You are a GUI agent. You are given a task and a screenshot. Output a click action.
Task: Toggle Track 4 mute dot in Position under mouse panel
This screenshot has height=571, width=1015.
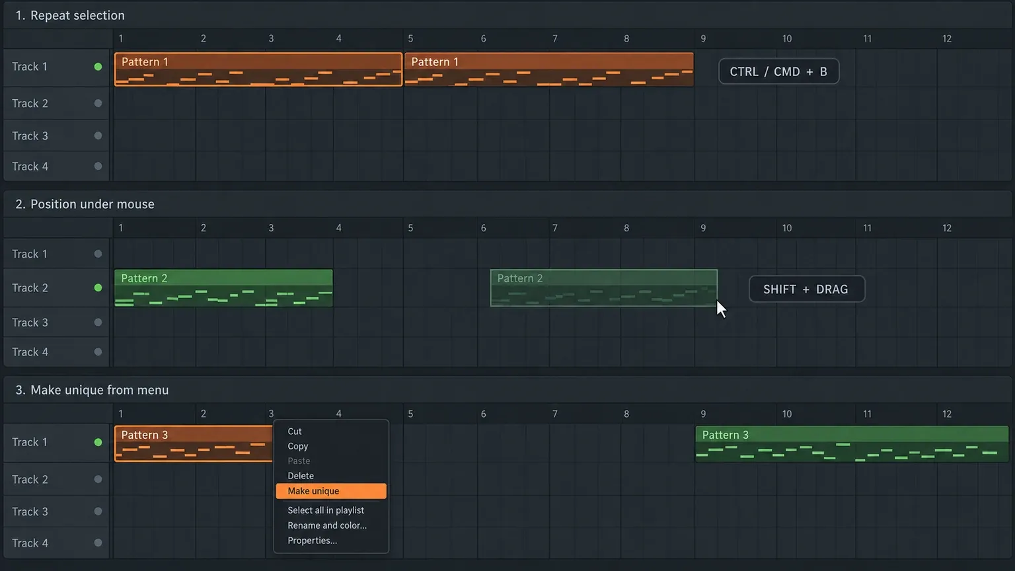pyautogui.click(x=98, y=352)
